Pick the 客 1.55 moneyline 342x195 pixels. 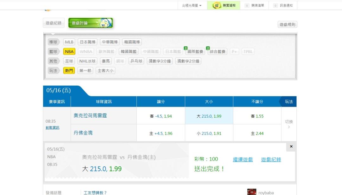click(x=257, y=116)
